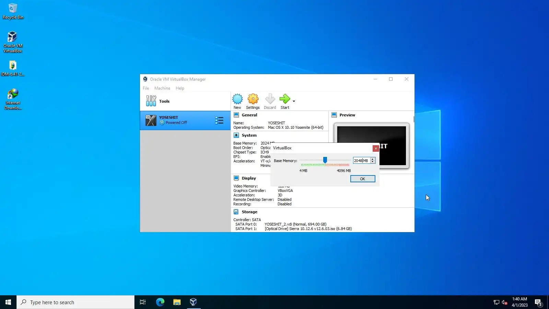Click the General section icon
The height and width of the screenshot is (309, 549).
(236, 115)
